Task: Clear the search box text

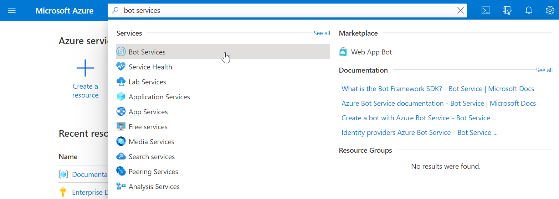Action: coord(460,11)
